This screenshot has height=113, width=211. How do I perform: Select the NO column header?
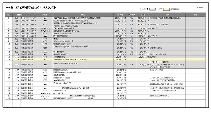pyautogui.click(x=9, y=14)
